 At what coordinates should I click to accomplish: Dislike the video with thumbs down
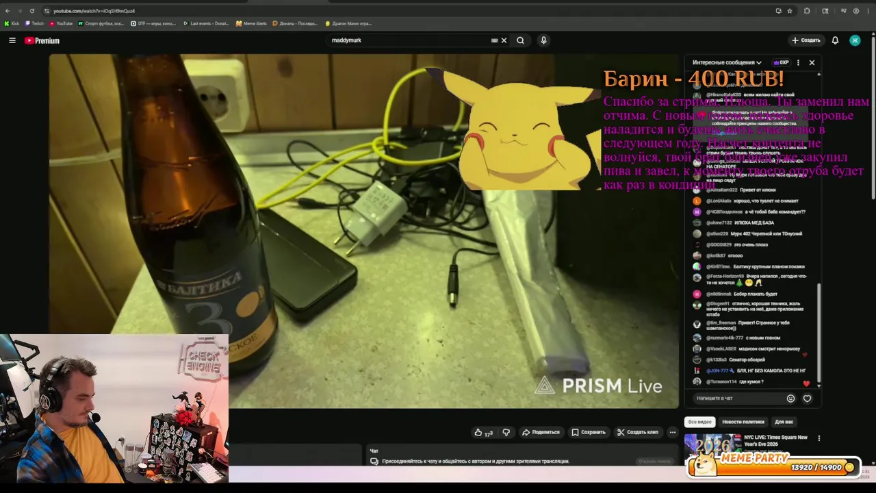506,432
